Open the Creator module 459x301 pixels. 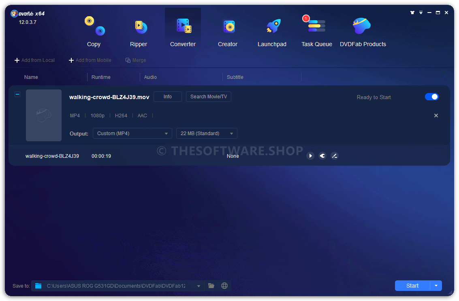tap(227, 32)
